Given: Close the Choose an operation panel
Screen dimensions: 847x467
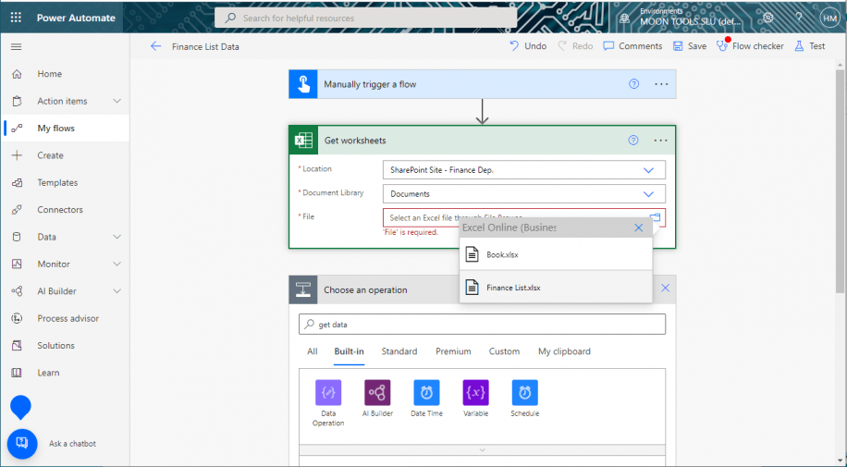Looking at the screenshot, I should point(665,289).
